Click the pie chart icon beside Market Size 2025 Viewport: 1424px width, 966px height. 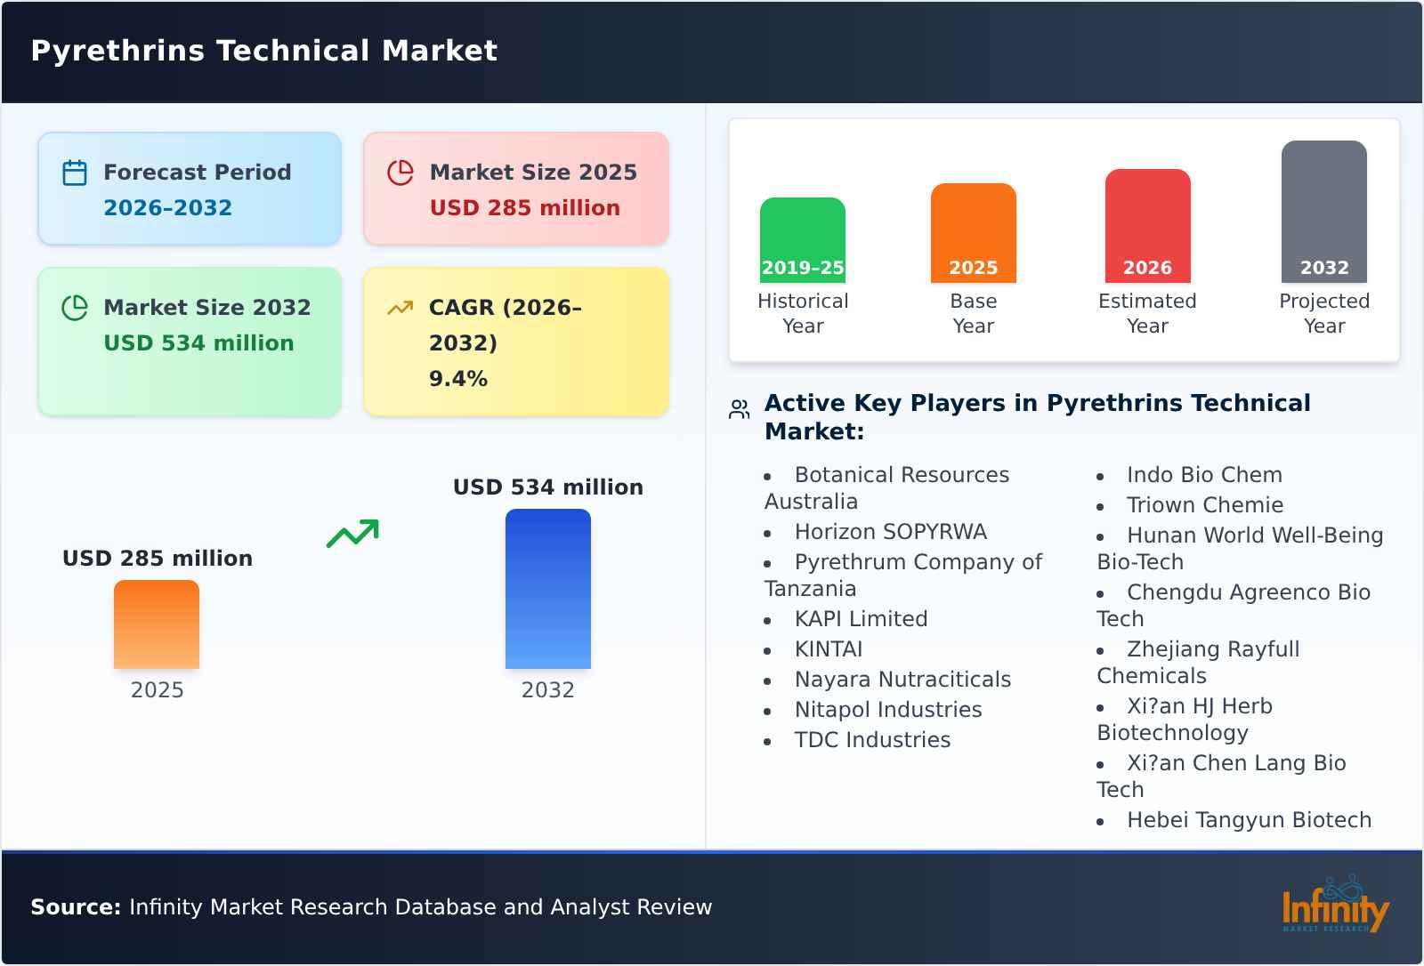[x=400, y=173]
